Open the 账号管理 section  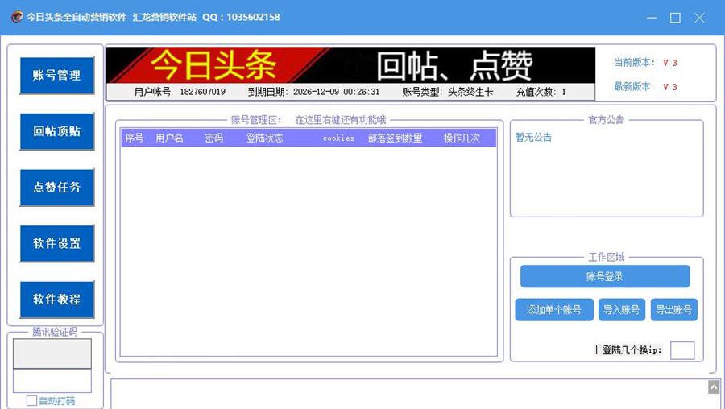57,76
